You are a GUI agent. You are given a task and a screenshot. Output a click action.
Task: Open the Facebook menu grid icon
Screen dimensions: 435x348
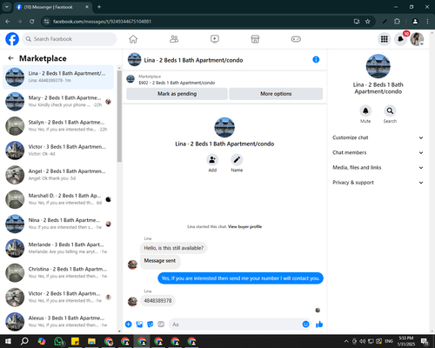385,39
